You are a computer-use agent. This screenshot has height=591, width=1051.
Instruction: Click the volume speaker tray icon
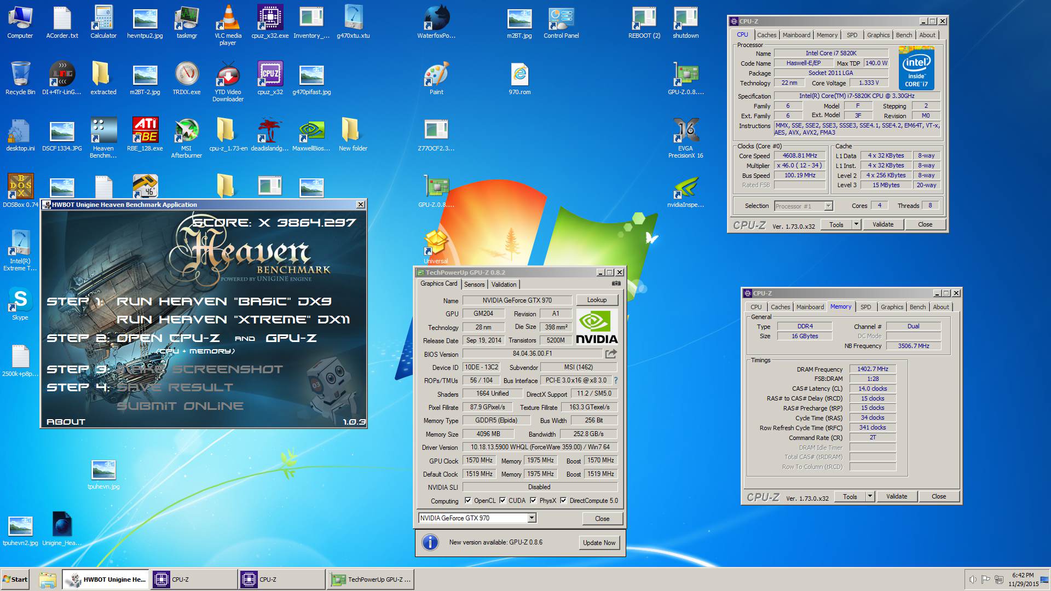click(x=972, y=580)
